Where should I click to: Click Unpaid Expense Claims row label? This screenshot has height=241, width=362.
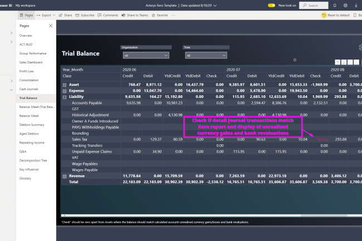(92, 151)
